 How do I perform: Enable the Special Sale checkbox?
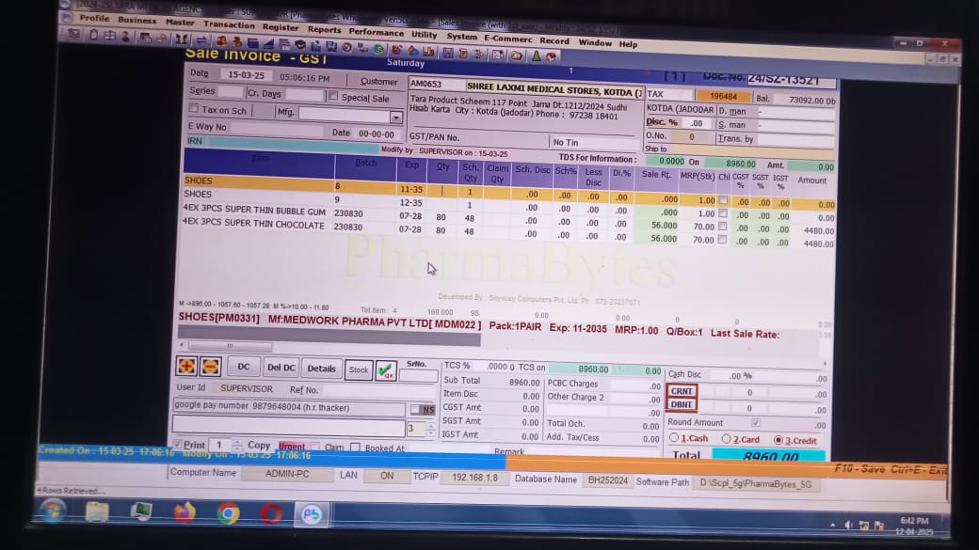[333, 97]
